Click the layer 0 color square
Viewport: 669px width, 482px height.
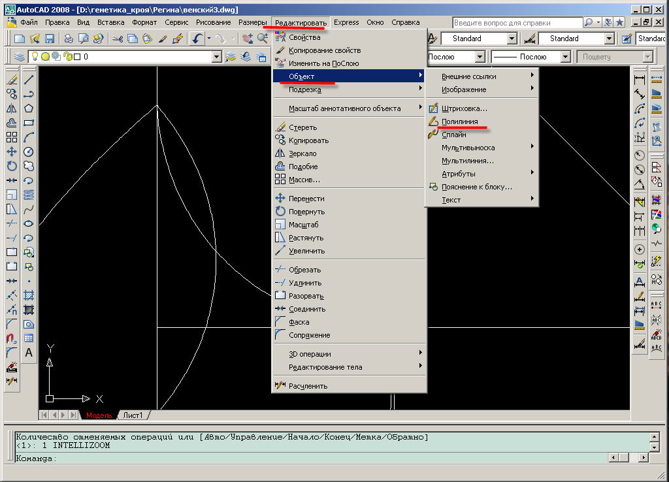point(76,57)
